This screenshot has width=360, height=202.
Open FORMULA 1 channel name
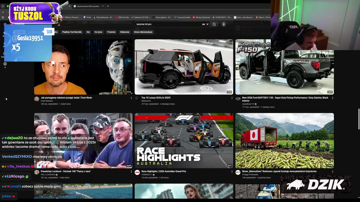[147, 175]
